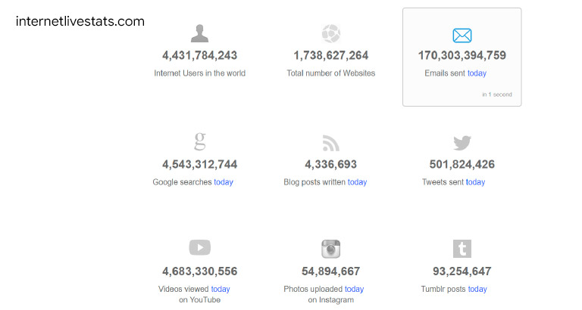This screenshot has height=310, width=582.
Task: Click the 54,894,667 photos uploaded count
Action: pos(330,271)
